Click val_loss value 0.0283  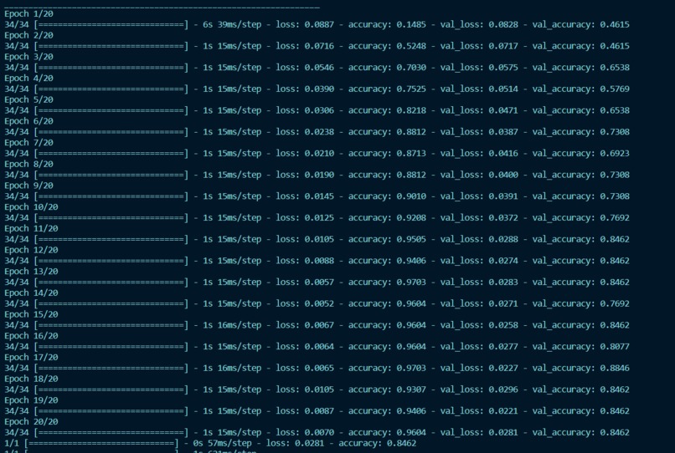[503, 282]
